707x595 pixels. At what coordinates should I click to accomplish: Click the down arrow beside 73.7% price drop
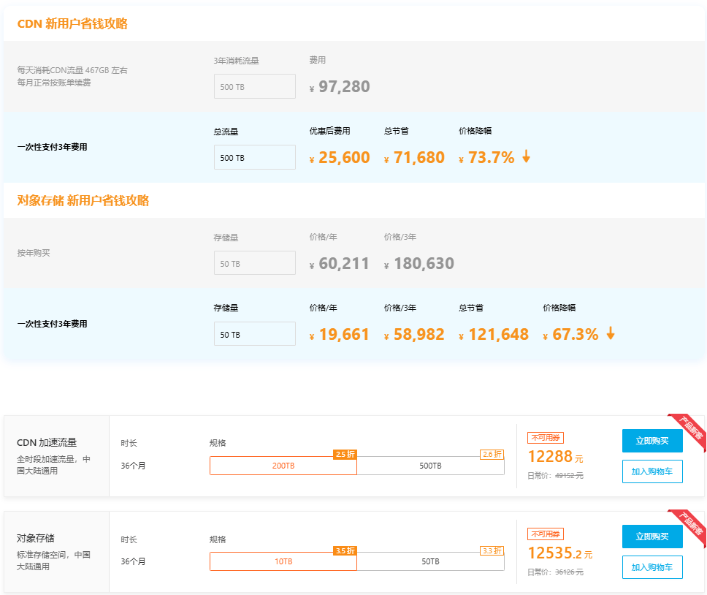tap(526, 156)
